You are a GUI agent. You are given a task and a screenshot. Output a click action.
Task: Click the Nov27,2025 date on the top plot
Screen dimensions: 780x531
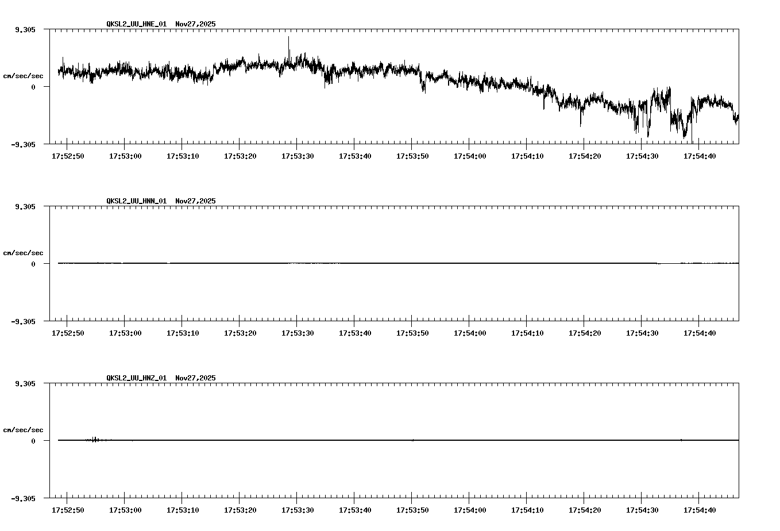pyautogui.click(x=195, y=24)
